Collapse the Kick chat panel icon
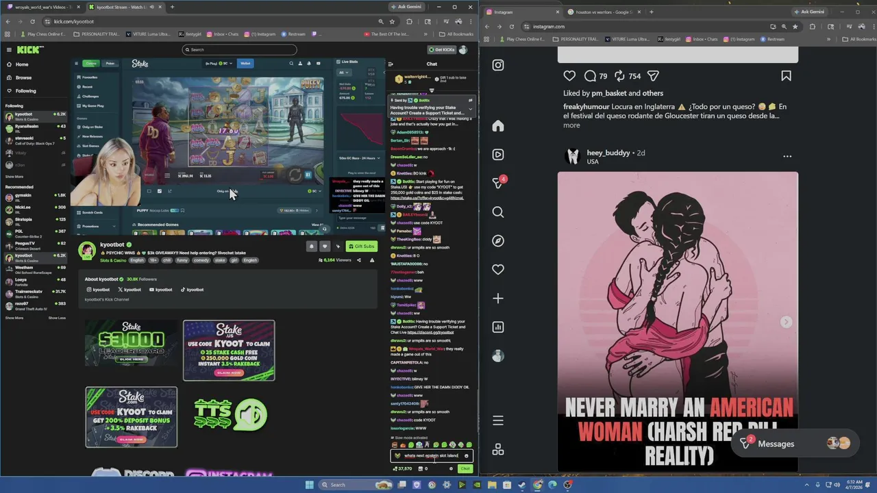The width and height of the screenshot is (877, 493). point(391,64)
